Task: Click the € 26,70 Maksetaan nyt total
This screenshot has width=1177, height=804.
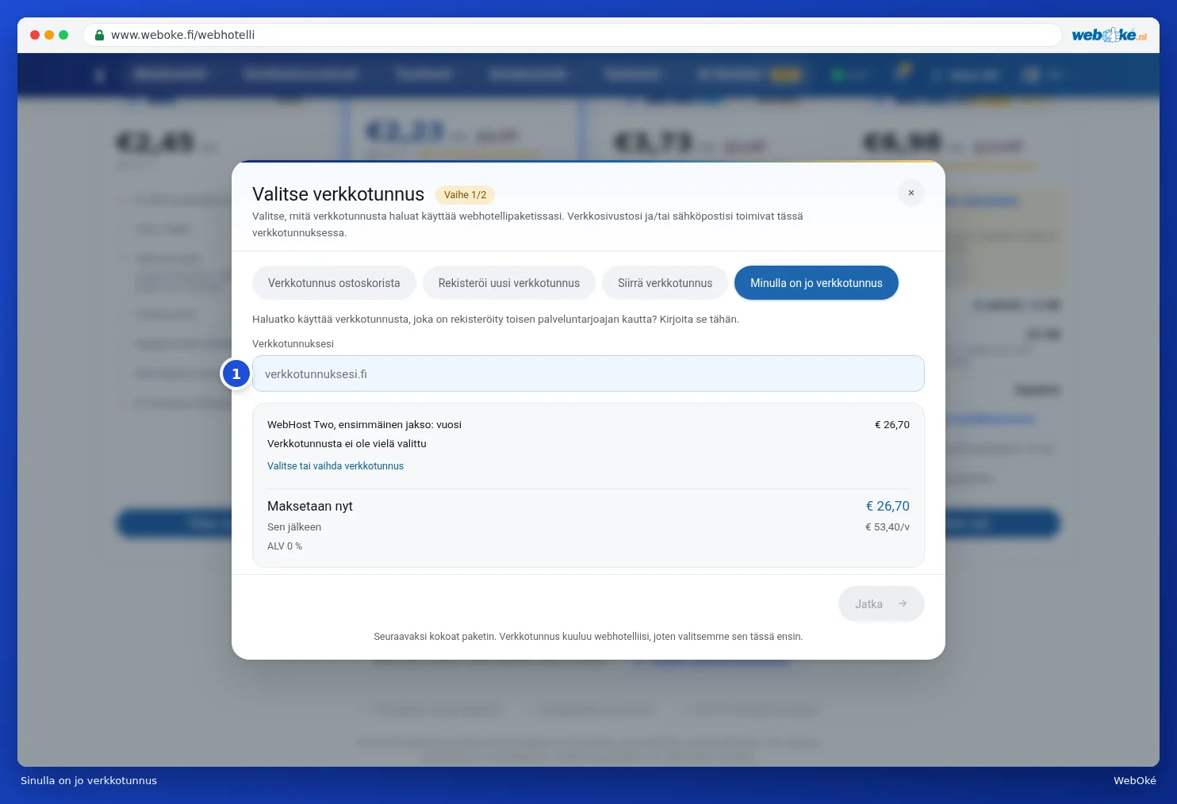Action: point(888,506)
